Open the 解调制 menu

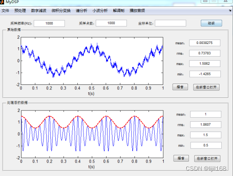click(x=119, y=11)
